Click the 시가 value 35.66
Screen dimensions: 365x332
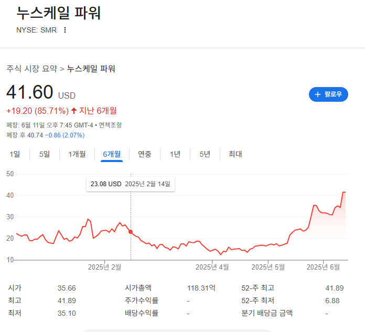coord(67,288)
